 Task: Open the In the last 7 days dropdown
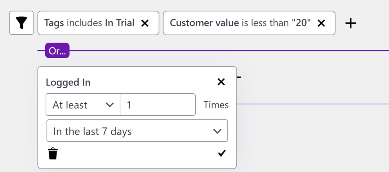click(137, 131)
